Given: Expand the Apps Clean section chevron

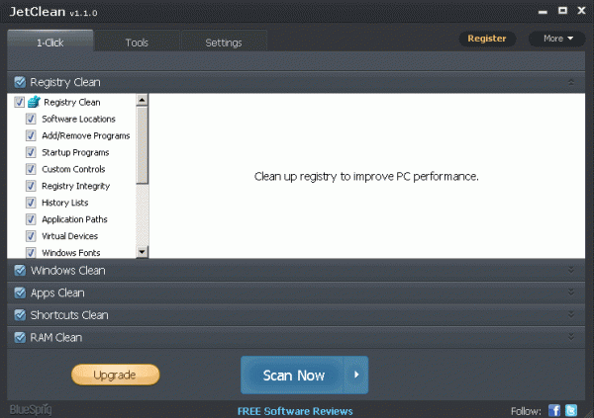Looking at the screenshot, I should [571, 293].
